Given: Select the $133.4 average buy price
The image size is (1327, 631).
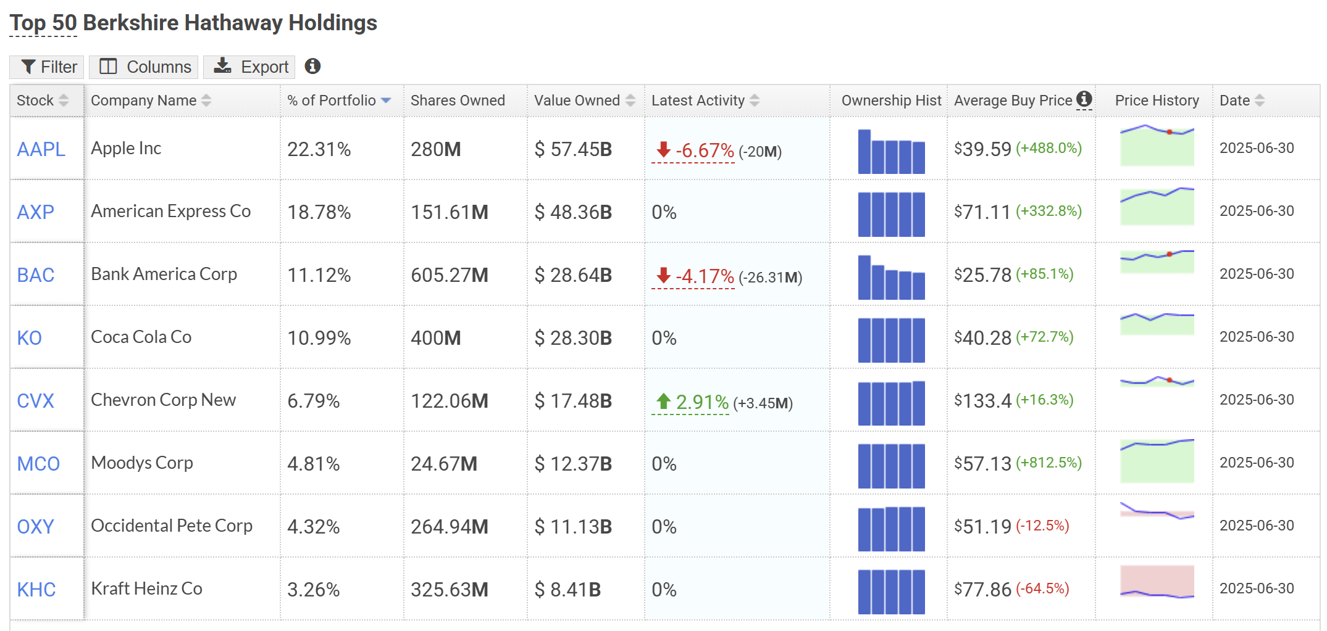Looking at the screenshot, I should coord(982,400).
